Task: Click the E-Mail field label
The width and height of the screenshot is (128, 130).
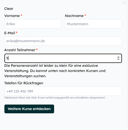Action: (10, 33)
